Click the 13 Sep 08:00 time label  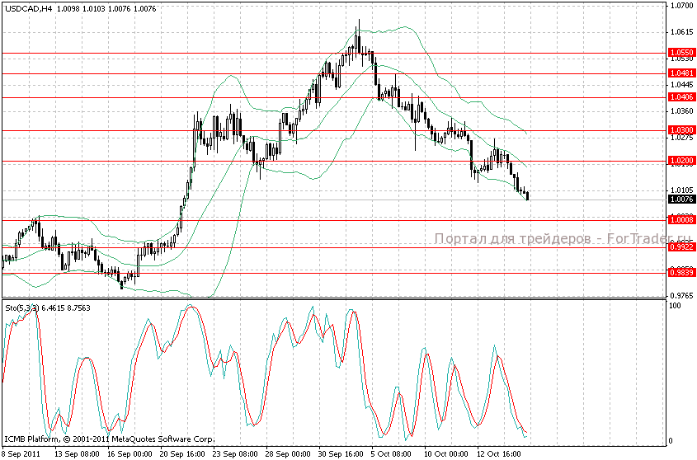point(77,454)
